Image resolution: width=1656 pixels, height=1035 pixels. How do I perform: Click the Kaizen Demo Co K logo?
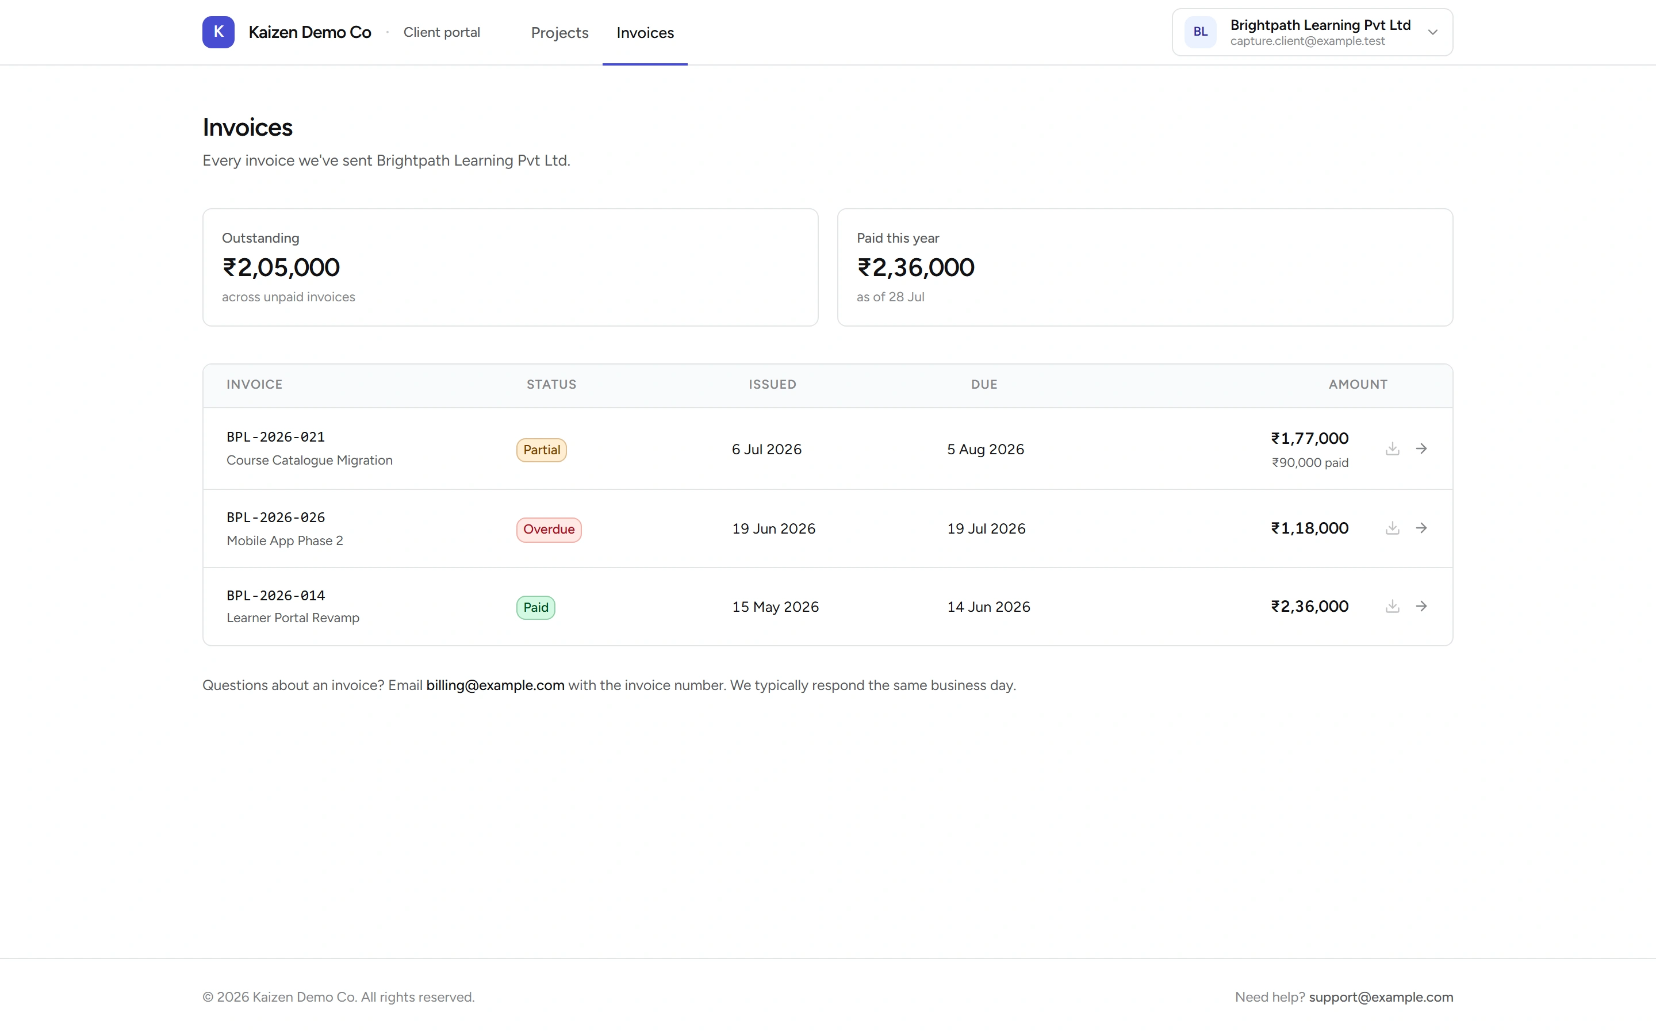218,32
